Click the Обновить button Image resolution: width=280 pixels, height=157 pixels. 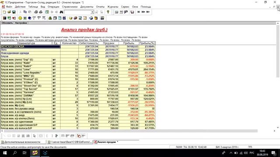7,23
